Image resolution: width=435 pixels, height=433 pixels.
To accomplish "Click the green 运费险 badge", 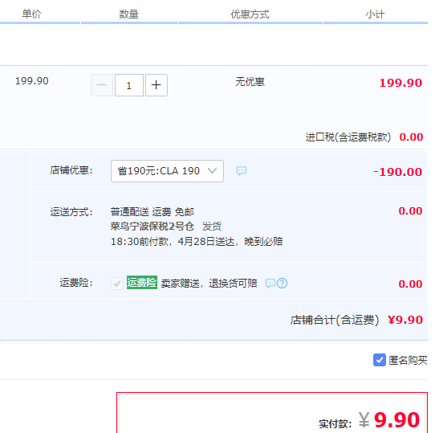I will 142,283.
